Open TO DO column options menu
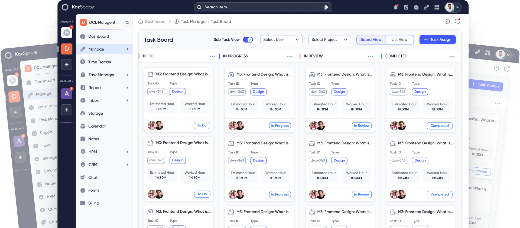Viewport: 520px width, 228px height. coord(213,56)
